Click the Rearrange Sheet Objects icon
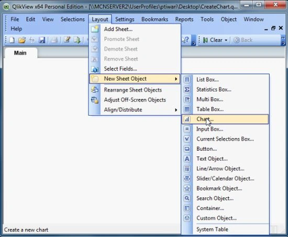 coord(95,90)
